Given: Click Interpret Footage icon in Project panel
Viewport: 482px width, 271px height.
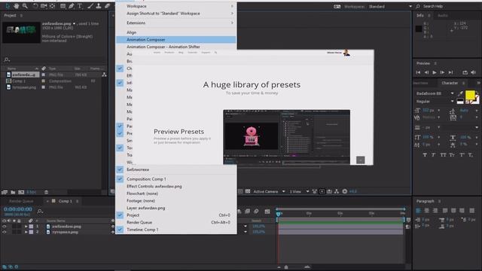Looking at the screenshot, I should [x=5, y=192].
